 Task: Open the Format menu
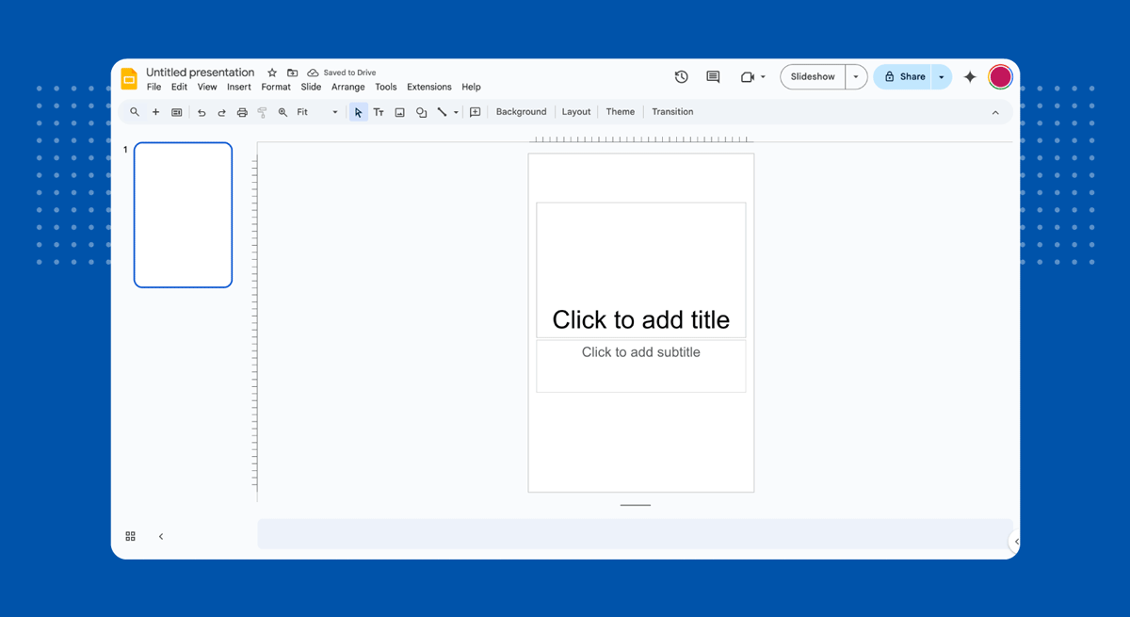coord(276,87)
